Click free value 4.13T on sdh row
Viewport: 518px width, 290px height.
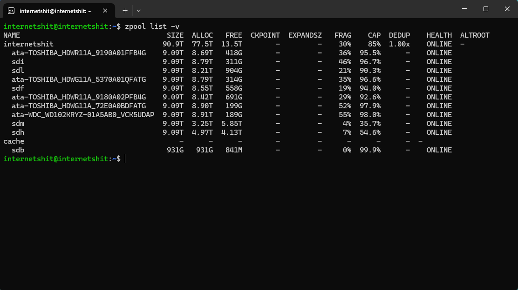232,132
